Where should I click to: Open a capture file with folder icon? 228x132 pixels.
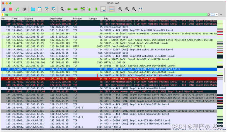point(33,9)
